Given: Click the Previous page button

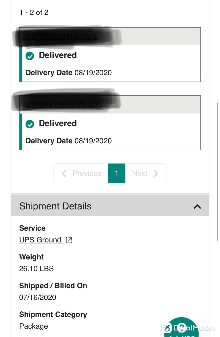Looking at the screenshot, I should [x=81, y=173].
